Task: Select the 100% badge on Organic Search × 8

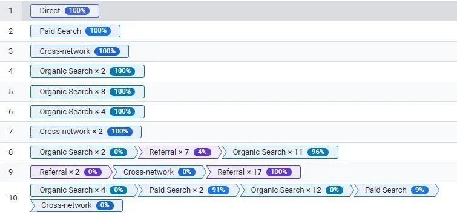Action: point(122,92)
